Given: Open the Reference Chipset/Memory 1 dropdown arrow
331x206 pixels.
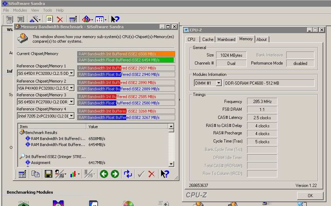Looking at the screenshot, I should coord(72,73).
